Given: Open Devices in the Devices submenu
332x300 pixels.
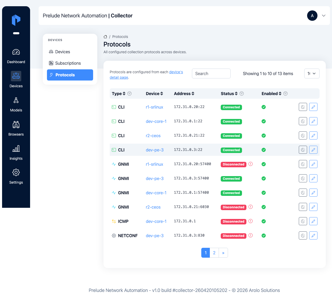Looking at the screenshot, I should [70, 52].
